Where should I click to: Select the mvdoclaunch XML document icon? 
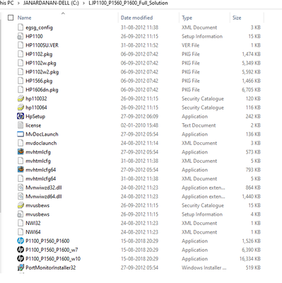(20, 143)
